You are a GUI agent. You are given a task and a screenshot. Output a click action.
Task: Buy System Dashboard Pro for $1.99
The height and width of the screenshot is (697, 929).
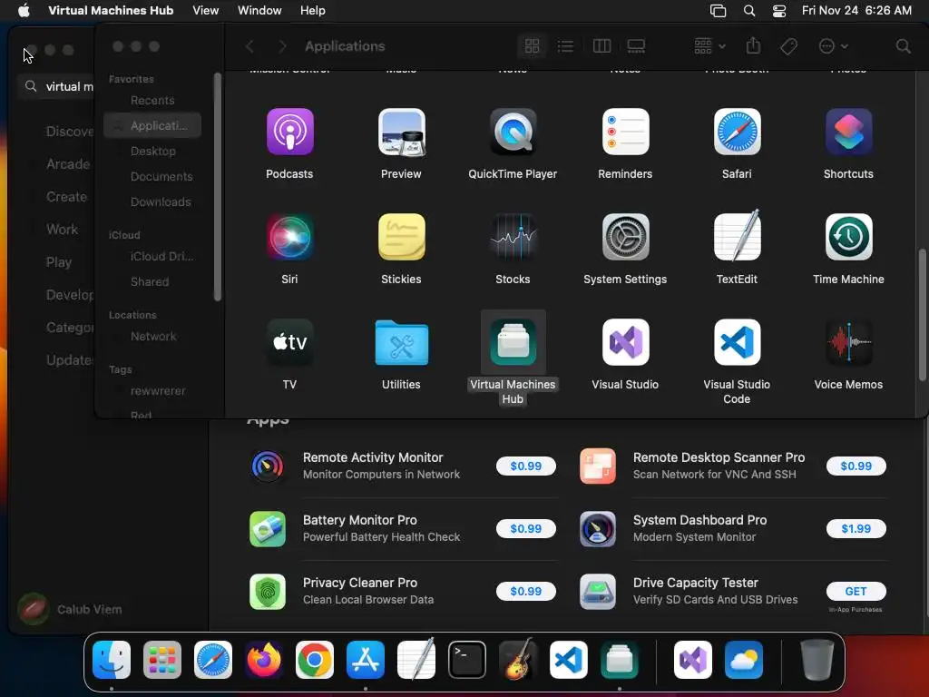pyautogui.click(x=856, y=529)
